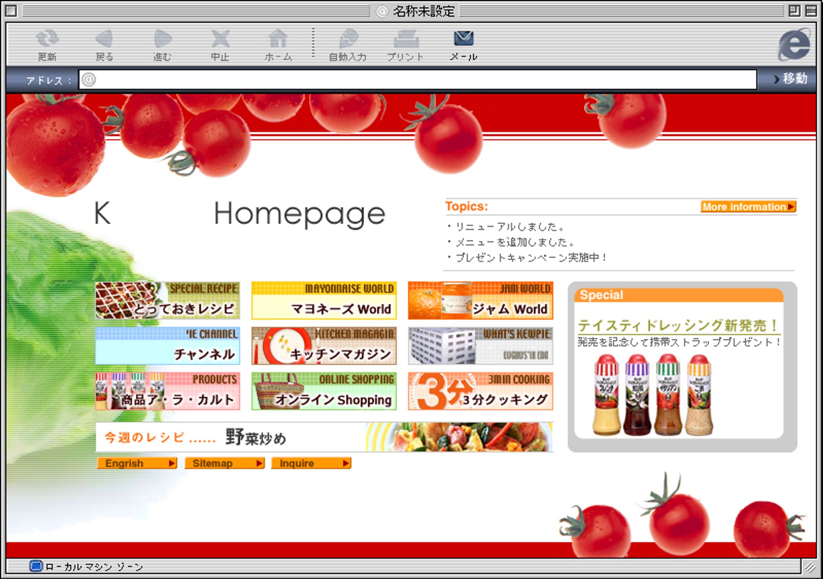Click the More information button
Viewport: 823px width, 579px height.
click(748, 207)
